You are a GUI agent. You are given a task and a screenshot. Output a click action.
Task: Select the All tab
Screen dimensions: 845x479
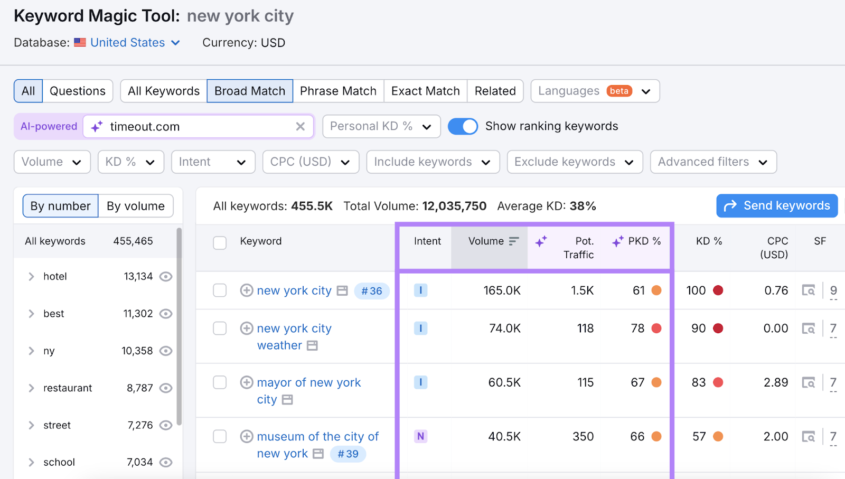pos(29,91)
